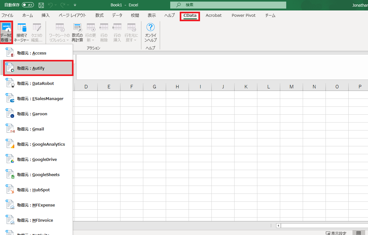Open the Quick Access Toolbar customize chevron

click(74, 5)
